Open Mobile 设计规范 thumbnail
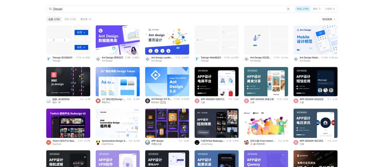 [x=316, y=40]
